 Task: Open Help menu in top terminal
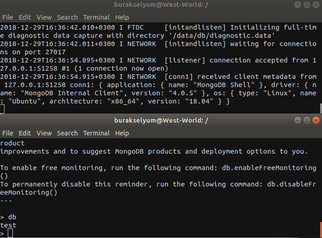click(x=122, y=17)
